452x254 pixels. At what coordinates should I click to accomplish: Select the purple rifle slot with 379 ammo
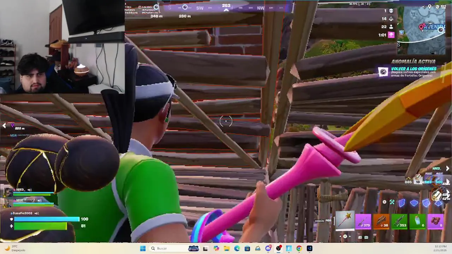[x=363, y=222]
